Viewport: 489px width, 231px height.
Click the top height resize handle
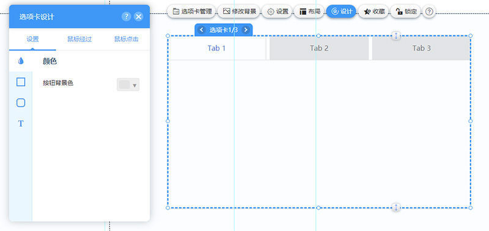point(396,36)
